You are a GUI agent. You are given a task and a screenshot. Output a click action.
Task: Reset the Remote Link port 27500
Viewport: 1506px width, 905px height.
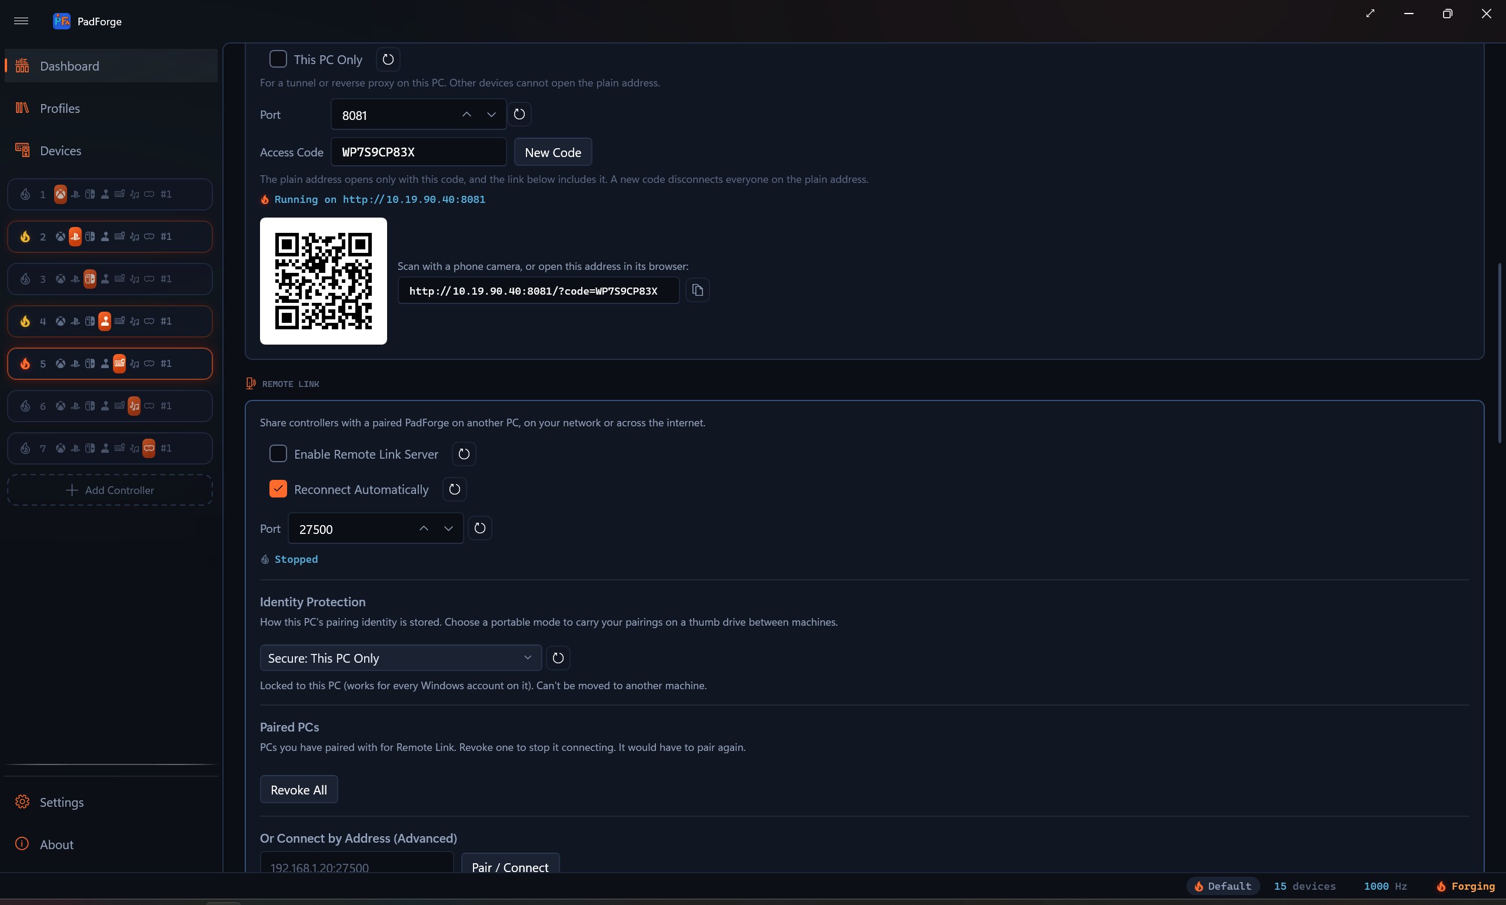480,528
